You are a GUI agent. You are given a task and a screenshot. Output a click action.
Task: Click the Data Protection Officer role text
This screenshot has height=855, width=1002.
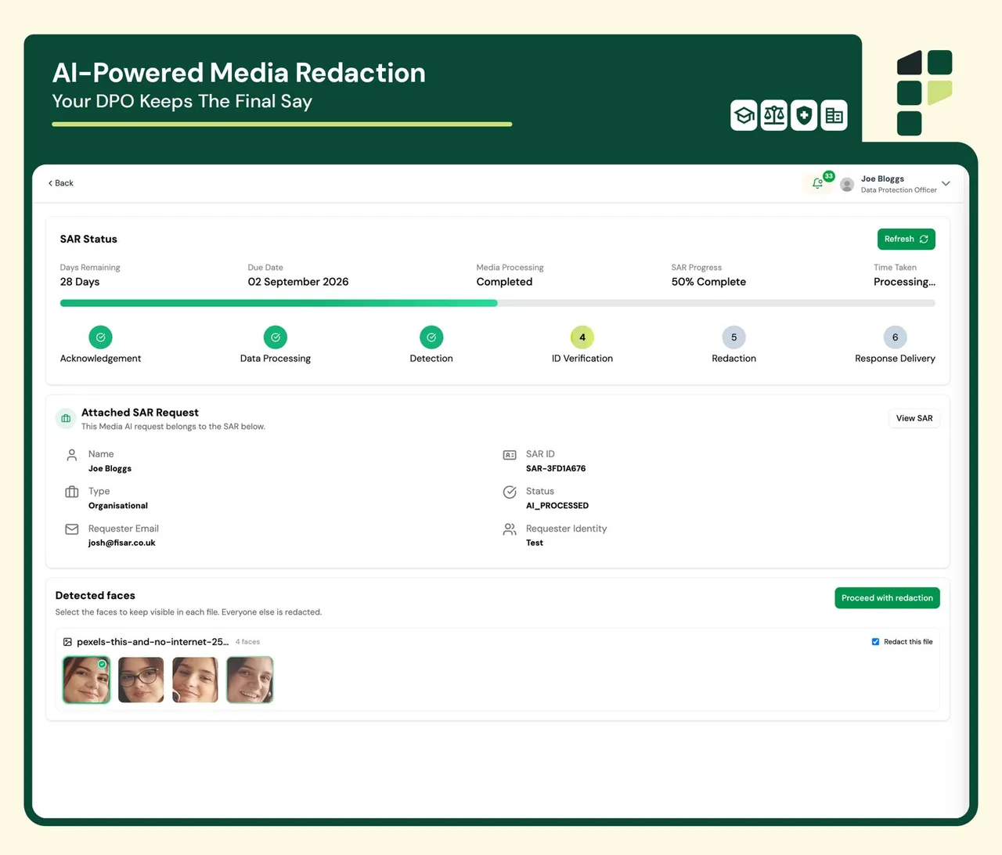(899, 190)
